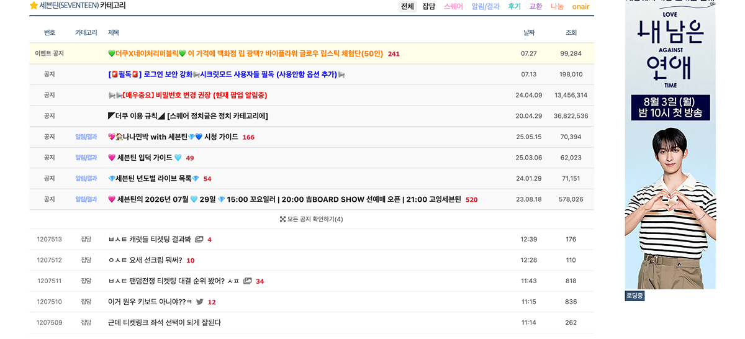Click the 카테고리 column header
Viewport: 745px width, 339px height.
click(x=86, y=32)
